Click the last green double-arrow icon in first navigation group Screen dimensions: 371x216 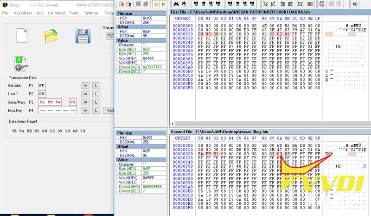click(x=218, y=4)
